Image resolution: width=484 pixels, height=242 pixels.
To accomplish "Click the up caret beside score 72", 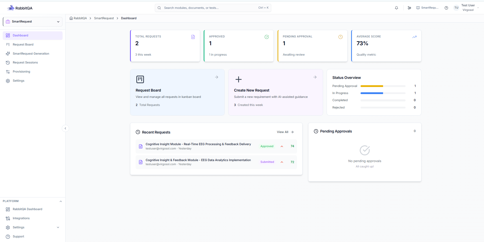I will [x=282, y=162].
